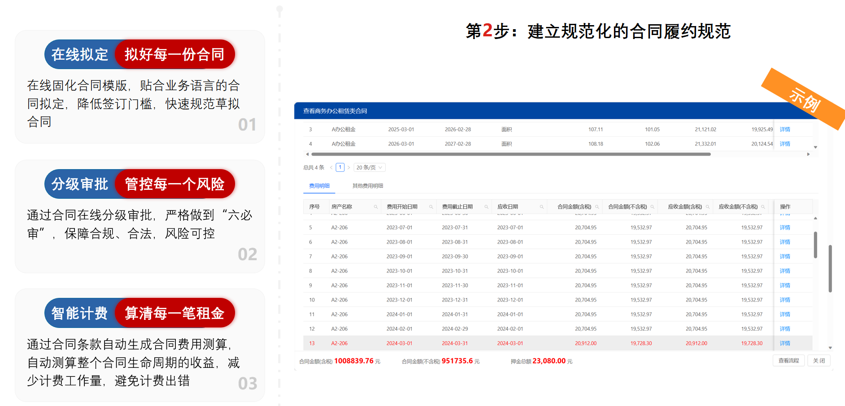
Task: Click search icon in 应收金额(含税) column header
Action: point(708,207)
